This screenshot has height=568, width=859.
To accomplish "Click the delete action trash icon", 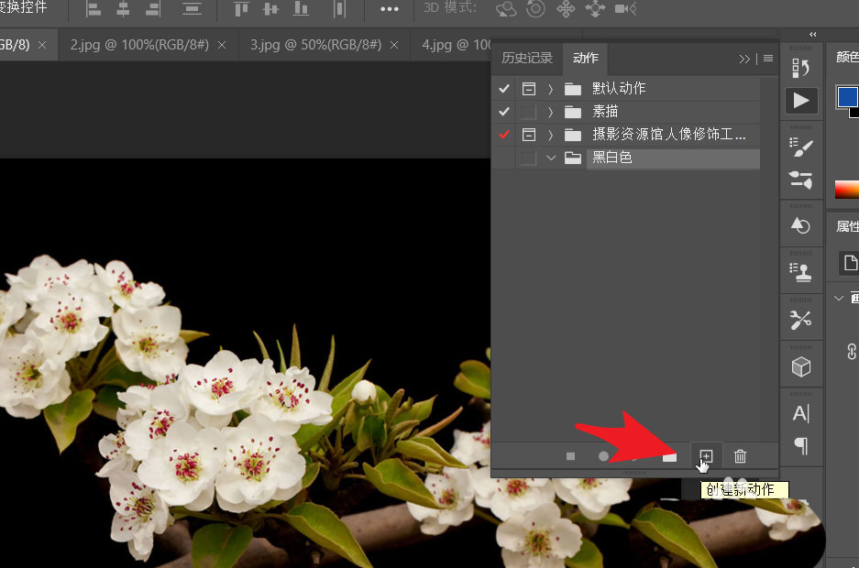I will (740, 455).
